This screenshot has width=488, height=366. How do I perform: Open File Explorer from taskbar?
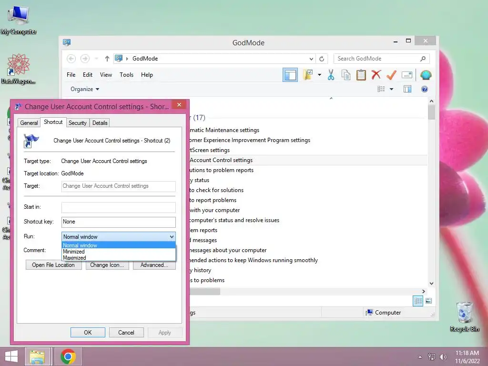click(37, 356)
